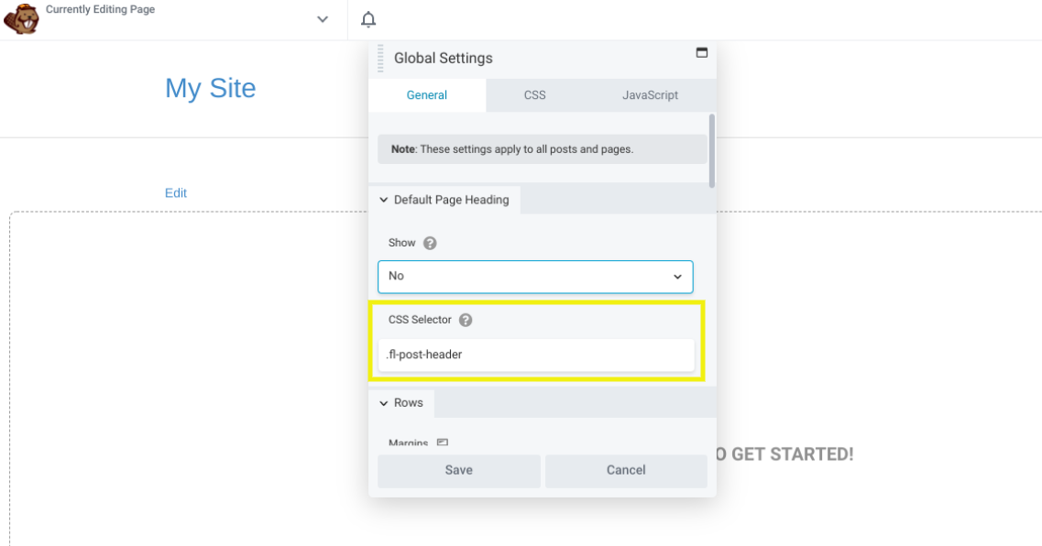Screen dimensions: 1042x546
Task: Click inside the .fl-post-header selector field
Action: pos(535,355)
